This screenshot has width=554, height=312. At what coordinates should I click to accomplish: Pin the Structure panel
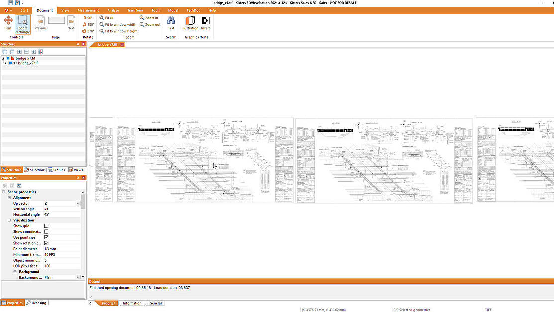[x=78, y=44]
